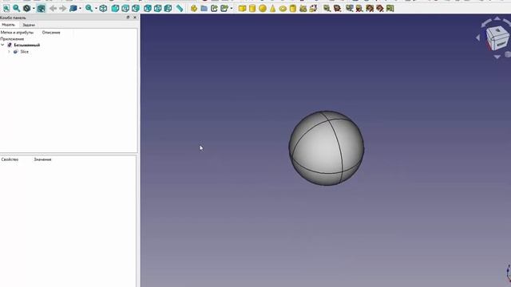The width and height of the screenshot is (511, 287).
Task: Switch to the Задачи tab
Action: 29,25
